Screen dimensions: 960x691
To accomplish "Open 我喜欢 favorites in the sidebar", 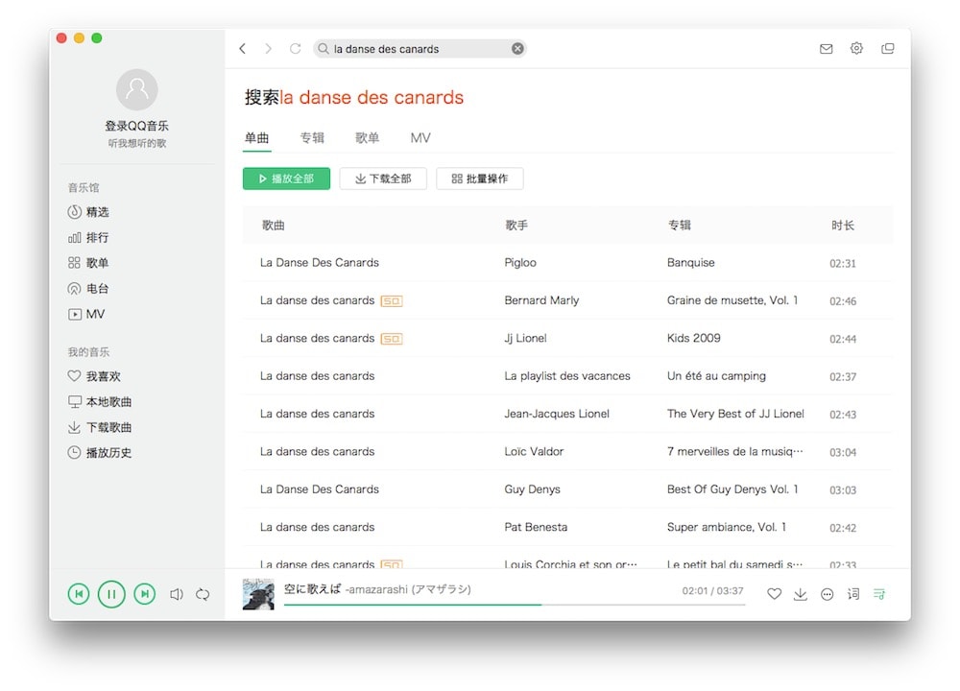I will click(x=94, y=376).
